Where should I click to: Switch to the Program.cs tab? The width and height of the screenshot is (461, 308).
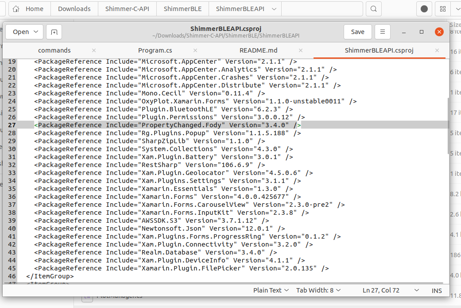155,50
